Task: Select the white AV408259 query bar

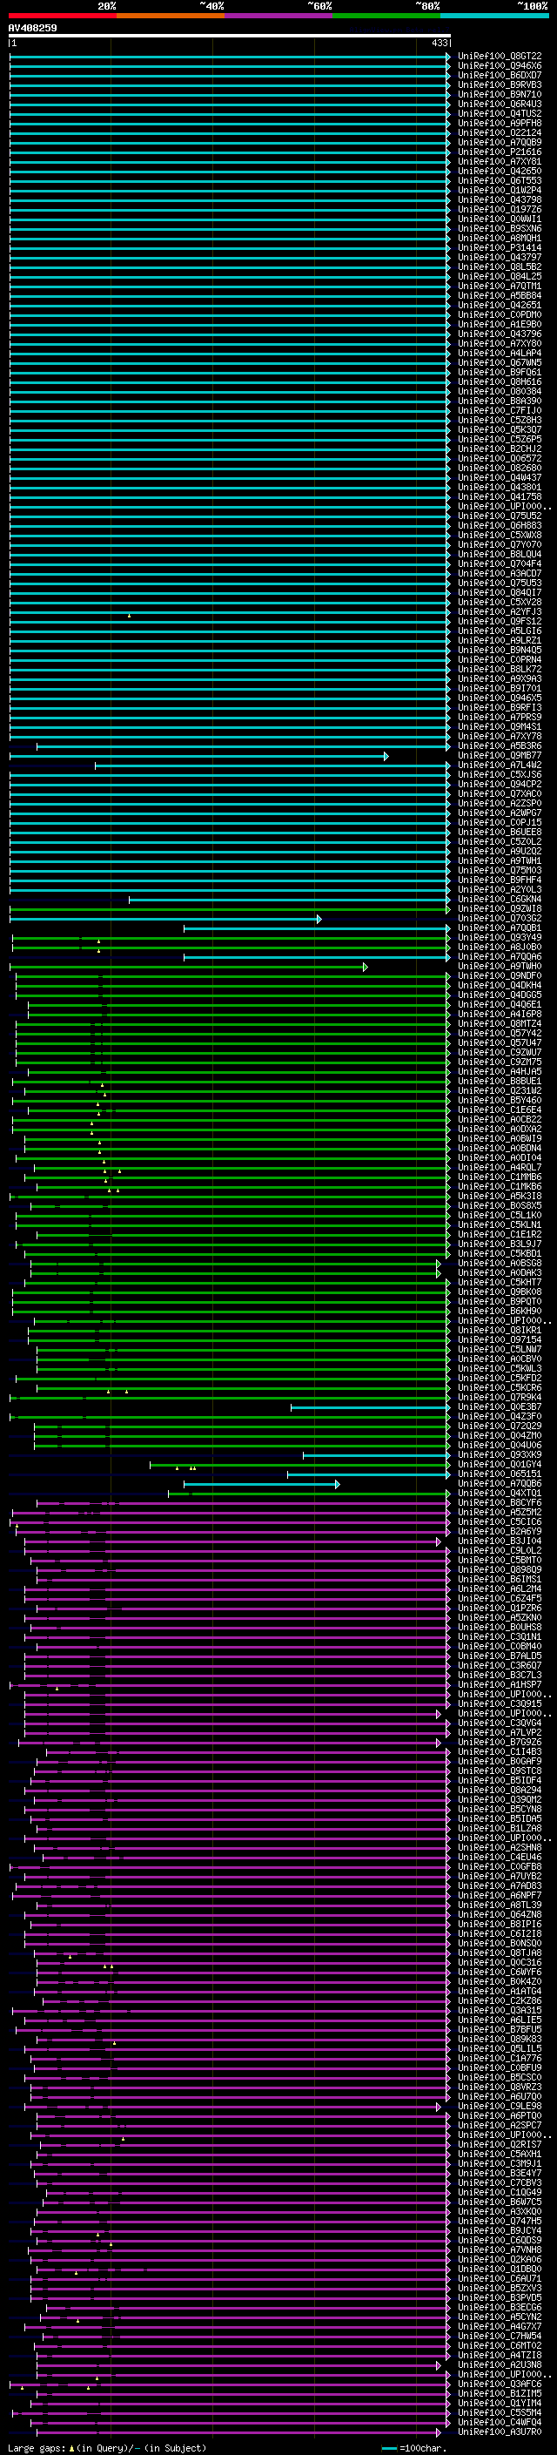Action: (230, 35)
